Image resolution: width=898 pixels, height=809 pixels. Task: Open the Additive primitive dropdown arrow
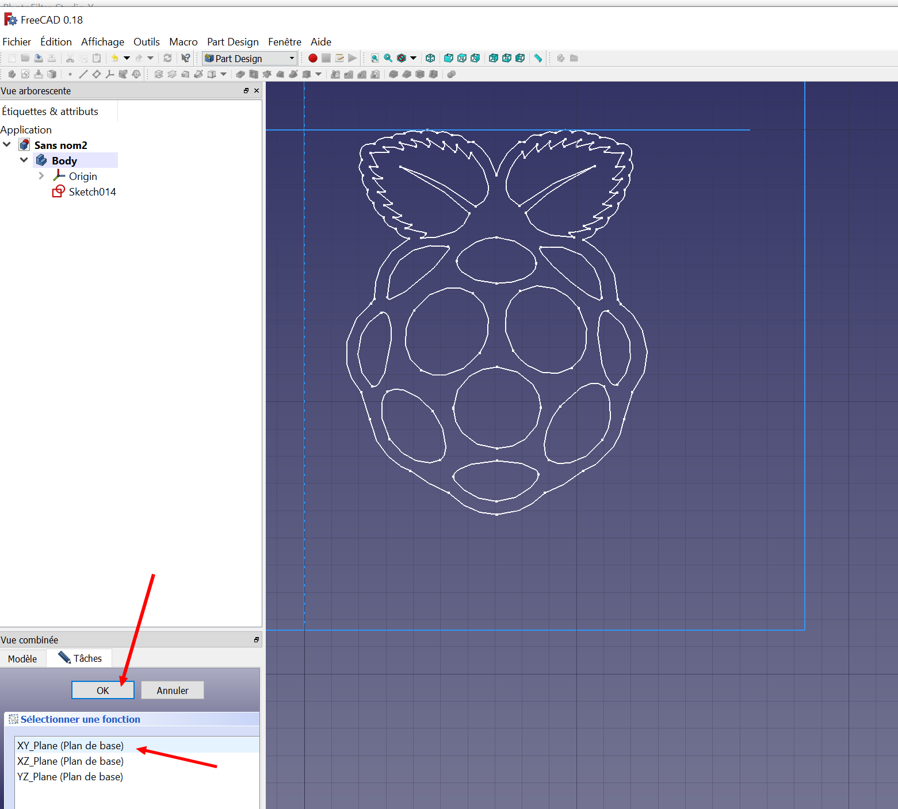click(223, 74)
